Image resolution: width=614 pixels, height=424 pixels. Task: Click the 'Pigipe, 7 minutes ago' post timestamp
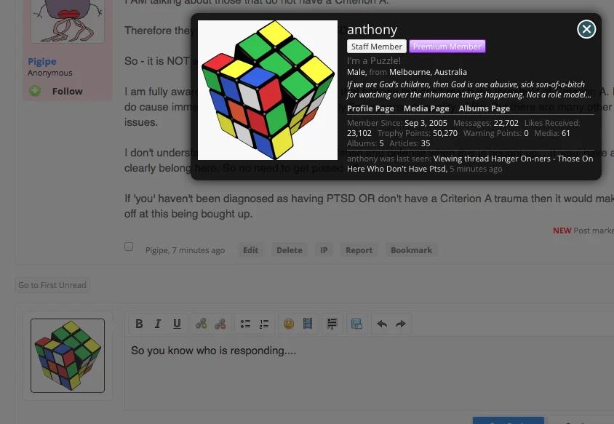pos(186,250)
